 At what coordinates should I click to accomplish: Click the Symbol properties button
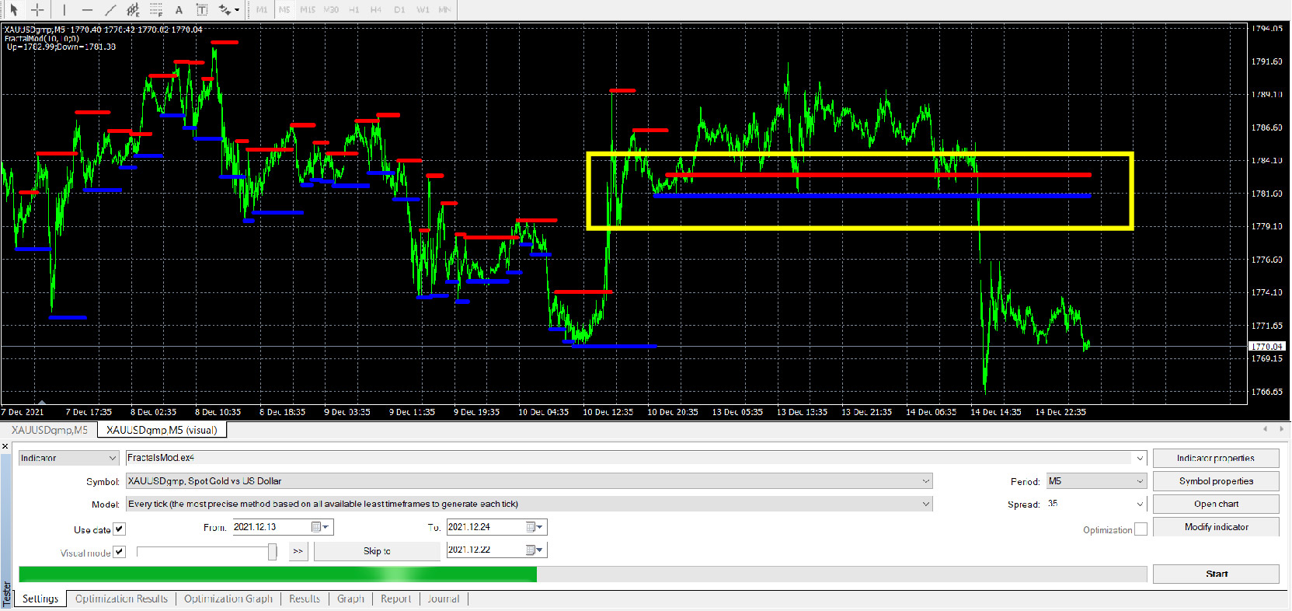[1216, 481]
